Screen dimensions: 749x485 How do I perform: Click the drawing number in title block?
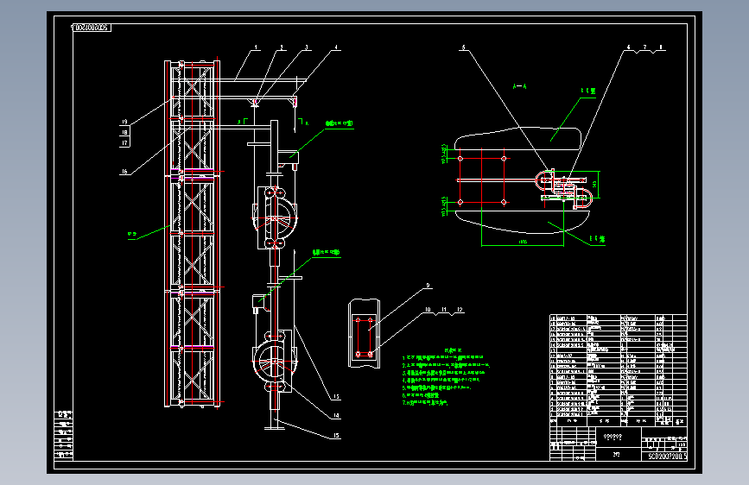click(x=667, y=457)
